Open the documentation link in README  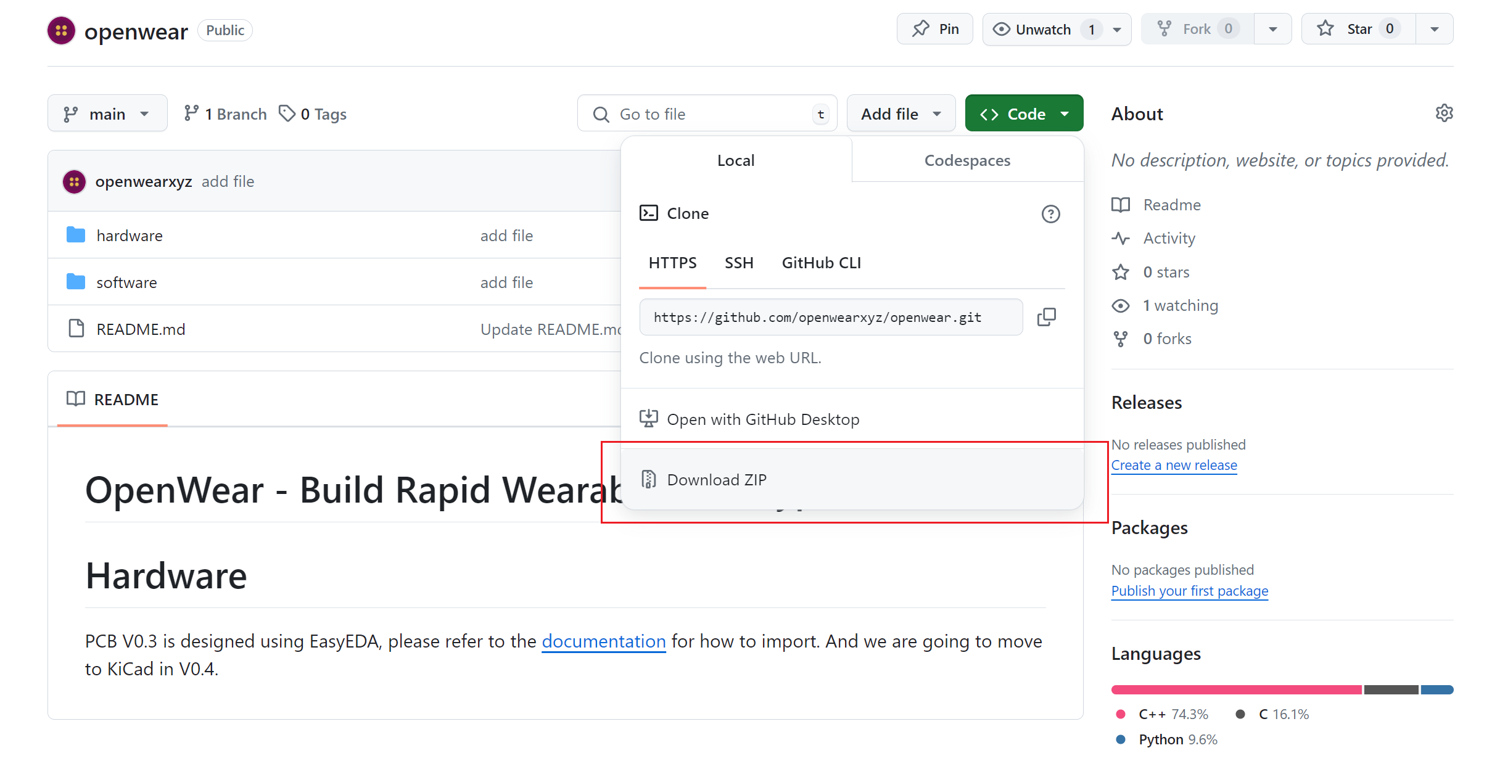click(603, 641)
